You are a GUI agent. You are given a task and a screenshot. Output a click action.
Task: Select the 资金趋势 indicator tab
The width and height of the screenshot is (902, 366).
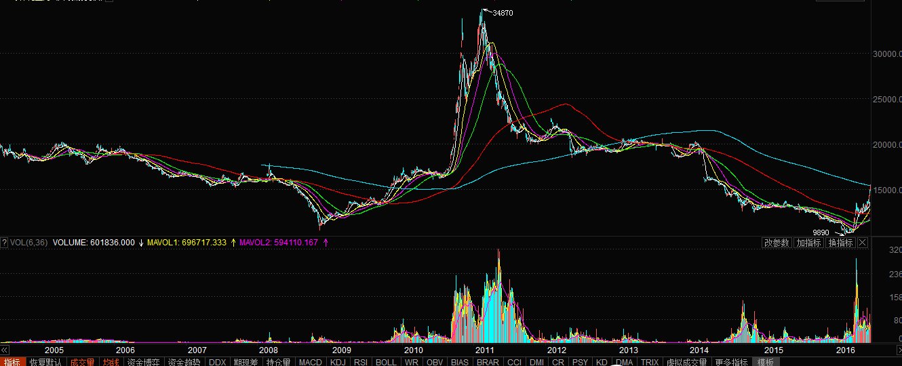click(184, 362)
